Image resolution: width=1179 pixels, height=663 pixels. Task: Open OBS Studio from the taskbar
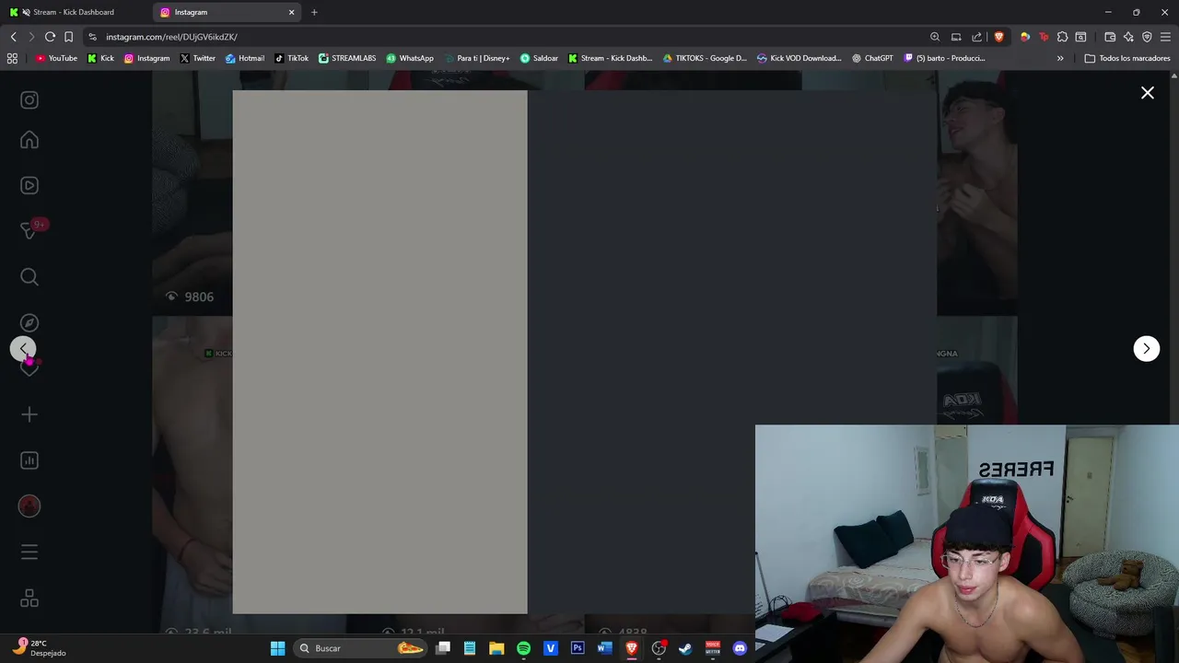(659, 648)
